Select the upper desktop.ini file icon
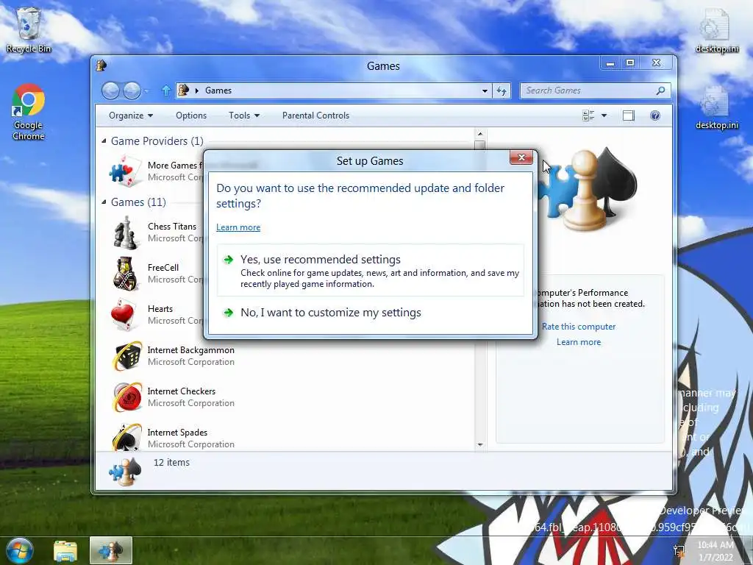The height and width of the screenshot is (565, 753). [716, 29]
